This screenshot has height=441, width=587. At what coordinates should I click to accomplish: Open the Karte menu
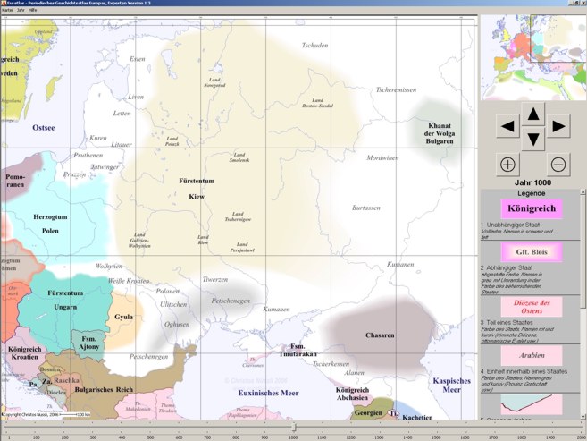point(7,10)
